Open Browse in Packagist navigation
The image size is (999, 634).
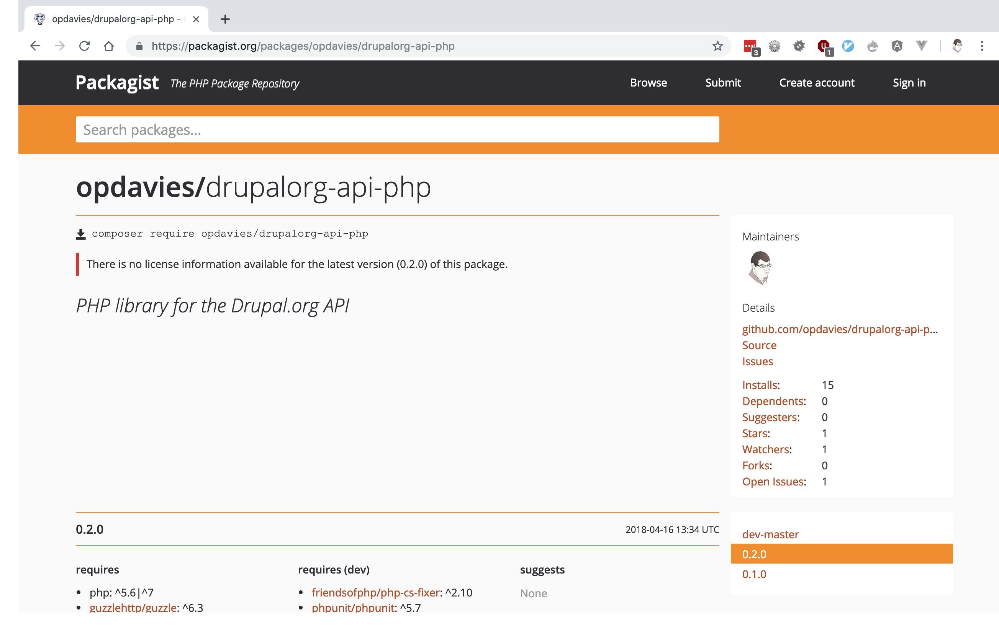pos(648,83)
